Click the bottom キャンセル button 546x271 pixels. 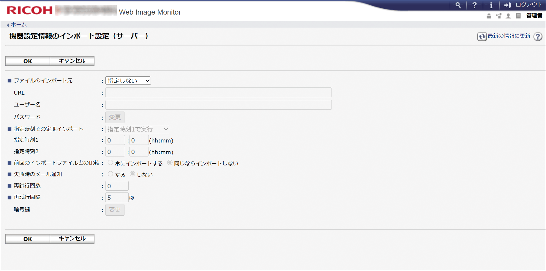[x=72, y=239]
